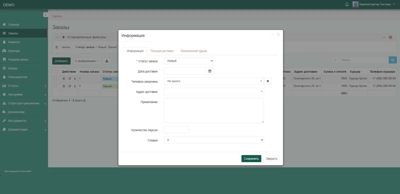Click the notification bell icon
The height and width of the screenshot is (194, 400).
tap(347, 4)
